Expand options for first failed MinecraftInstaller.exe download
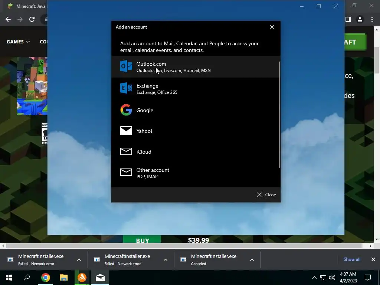This screenshot has width=380, height=285. point(79,260)
